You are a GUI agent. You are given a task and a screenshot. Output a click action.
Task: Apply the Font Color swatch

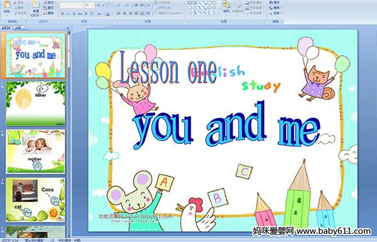pyautogui.click(x=107, y=14)
